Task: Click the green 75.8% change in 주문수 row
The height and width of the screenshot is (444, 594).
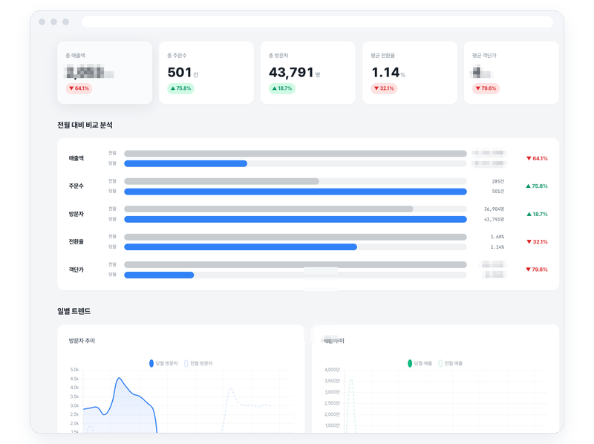Action: 537,186
